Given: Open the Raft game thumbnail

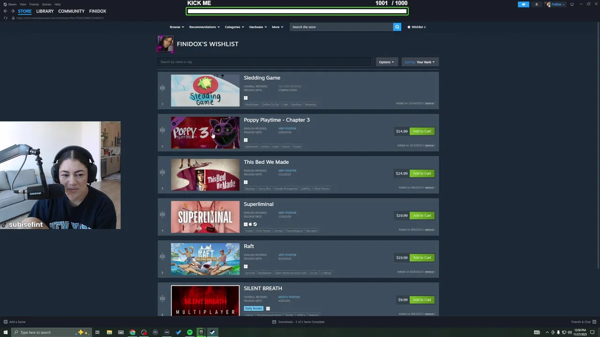Looking at the screenshot, I should [x=205, y=259].
